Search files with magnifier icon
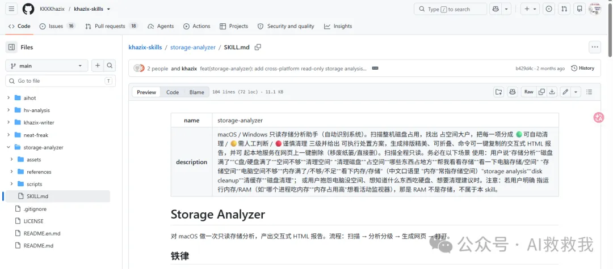This screenshot has width=613, height=269. point(110,66)
